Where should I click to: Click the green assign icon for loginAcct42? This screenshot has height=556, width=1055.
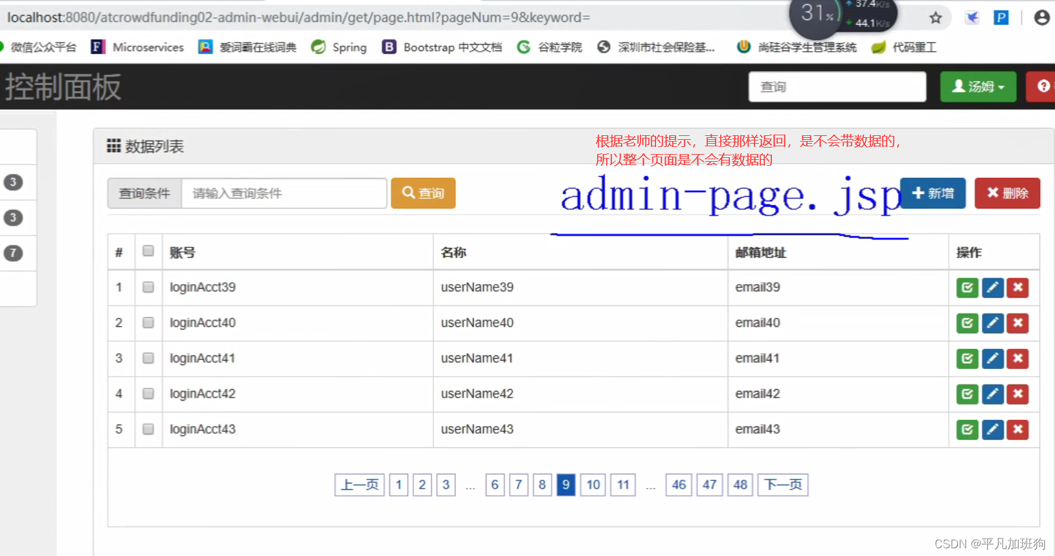[x=967, y=394]
